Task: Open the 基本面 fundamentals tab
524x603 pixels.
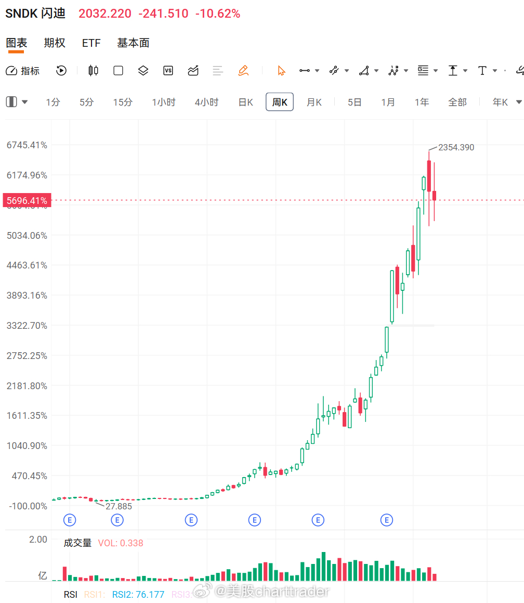Action: click(x=133, y=43)
